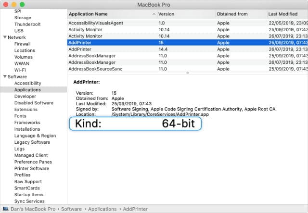Screen dimensions: 308x213
Task: Select Wi-Fi in the sidebar
Action: coord(20,70)
